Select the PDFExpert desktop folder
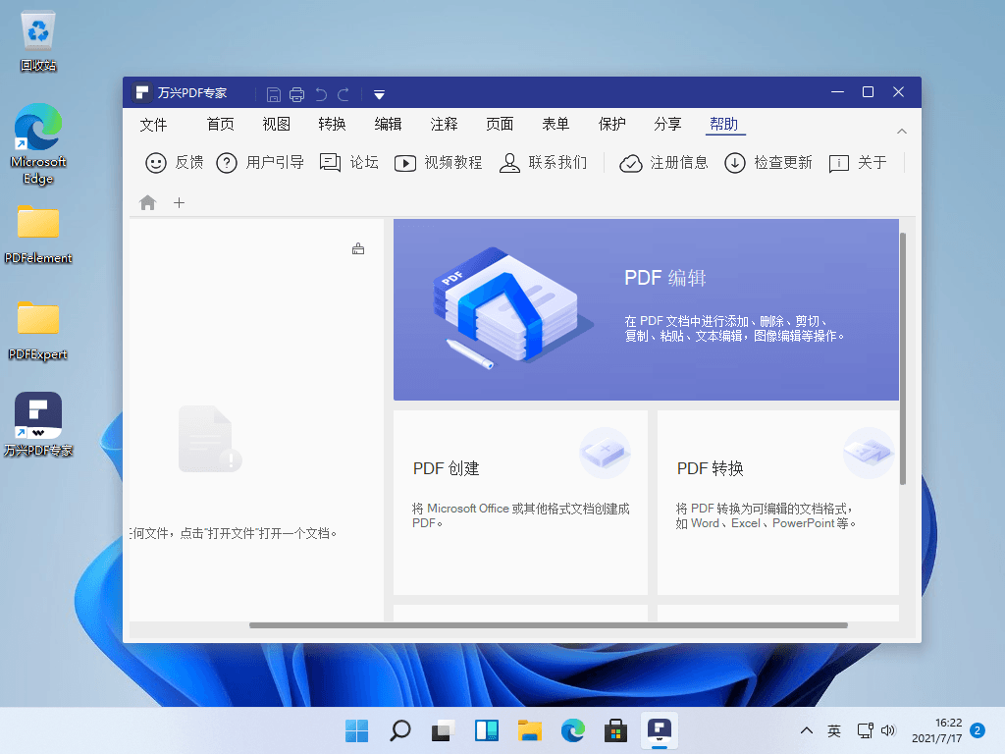 (38, 331)
